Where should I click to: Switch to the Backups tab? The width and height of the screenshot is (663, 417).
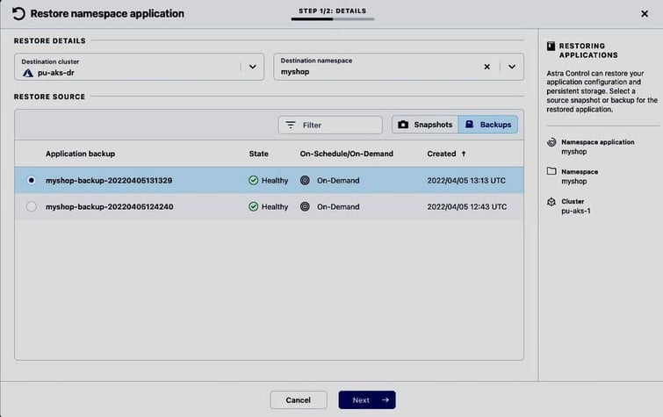[x=488, y=125]
